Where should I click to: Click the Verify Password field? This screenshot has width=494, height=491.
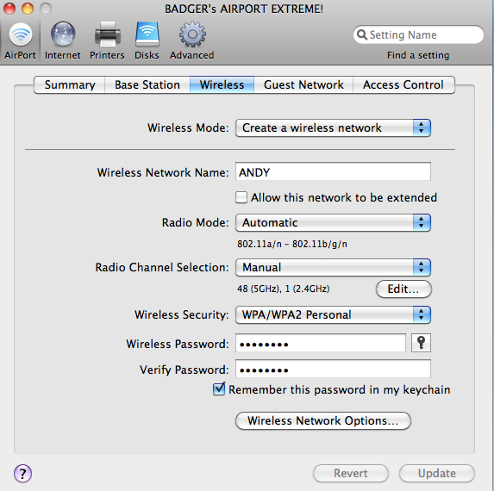click(x=333, y=369)
